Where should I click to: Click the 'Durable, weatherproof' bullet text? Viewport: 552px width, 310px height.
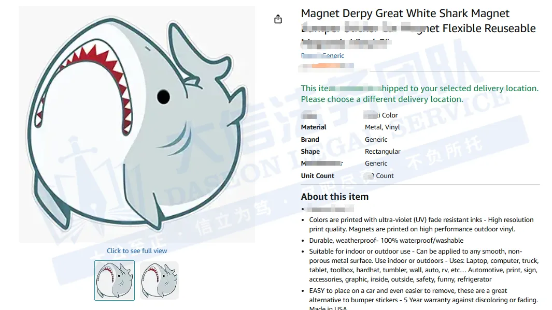386,241
